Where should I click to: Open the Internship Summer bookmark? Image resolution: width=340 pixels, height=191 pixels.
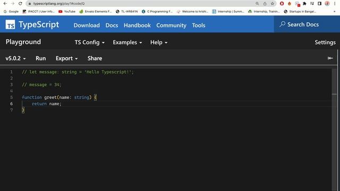point(228,12)
